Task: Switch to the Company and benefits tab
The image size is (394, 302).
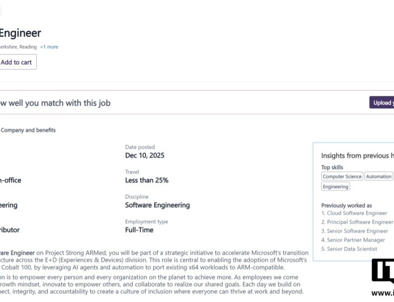Action: pos(28,130)
